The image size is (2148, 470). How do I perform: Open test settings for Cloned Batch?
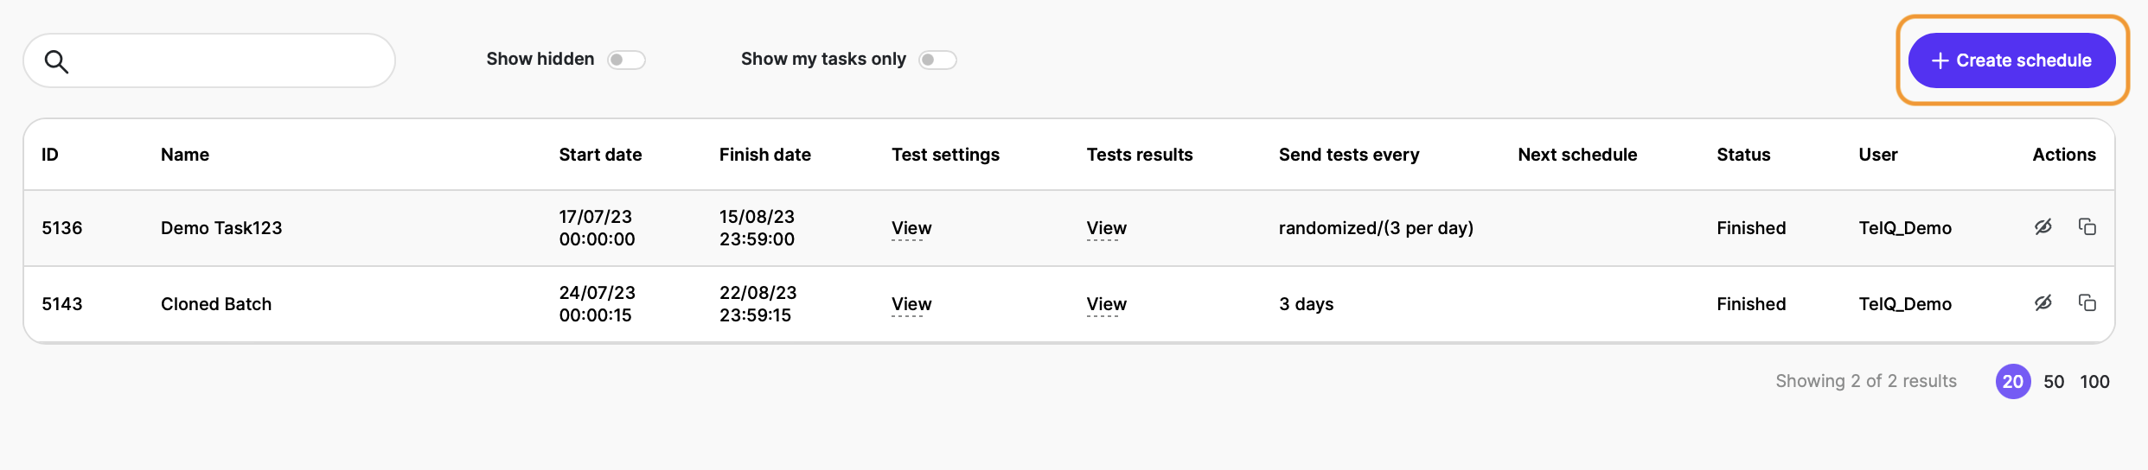tap(911, 304)
